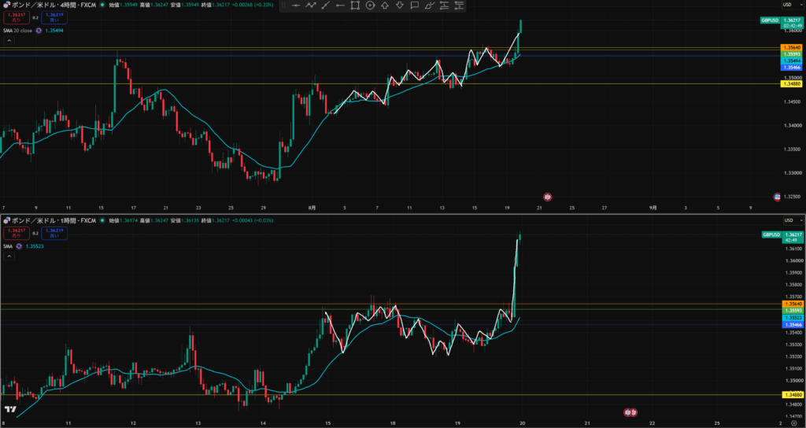Click SMA indicator status icon, 4-hour chart
This screenshot has width=806, height=428.
pos(38,31)
